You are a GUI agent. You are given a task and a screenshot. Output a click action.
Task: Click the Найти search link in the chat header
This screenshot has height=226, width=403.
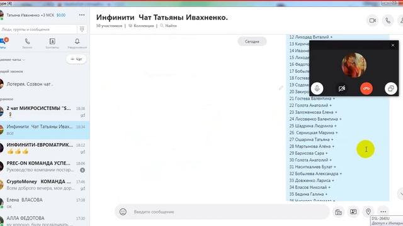168,26
